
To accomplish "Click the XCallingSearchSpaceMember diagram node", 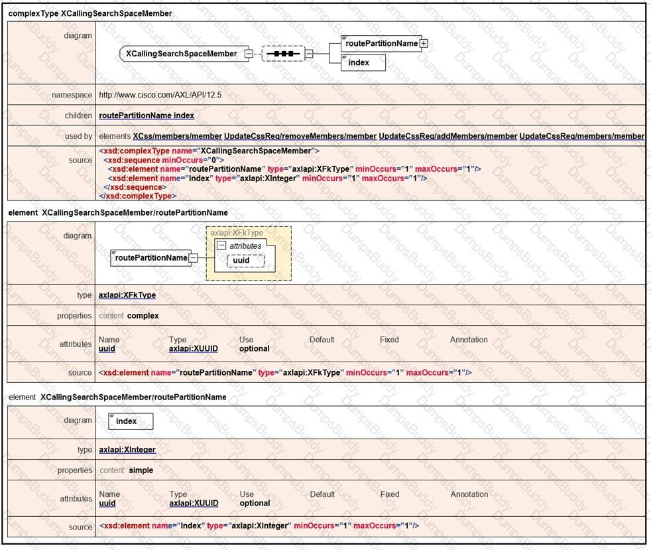I will coord(181,54).
